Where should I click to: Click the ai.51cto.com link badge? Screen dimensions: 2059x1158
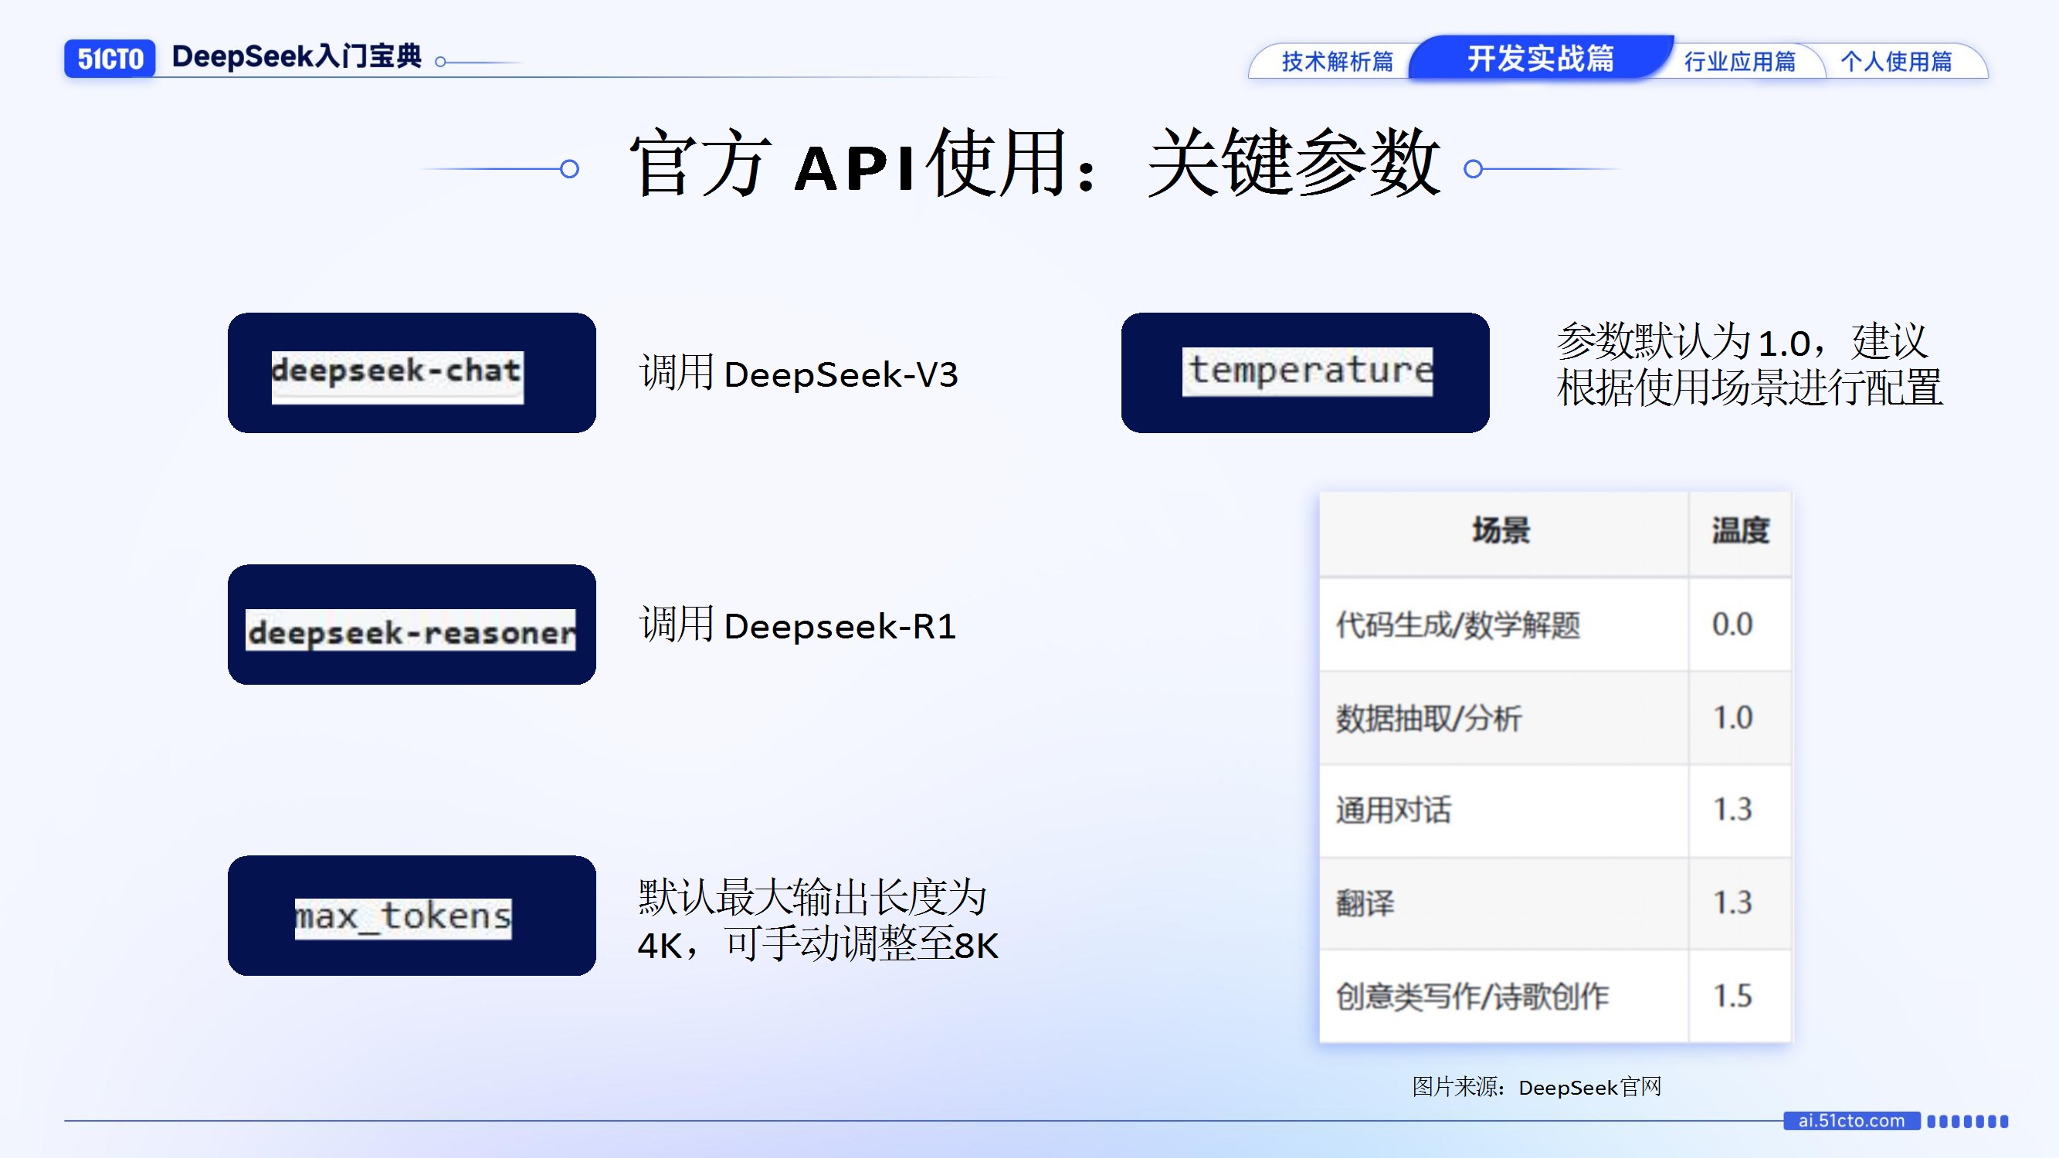[1851, 1120]
